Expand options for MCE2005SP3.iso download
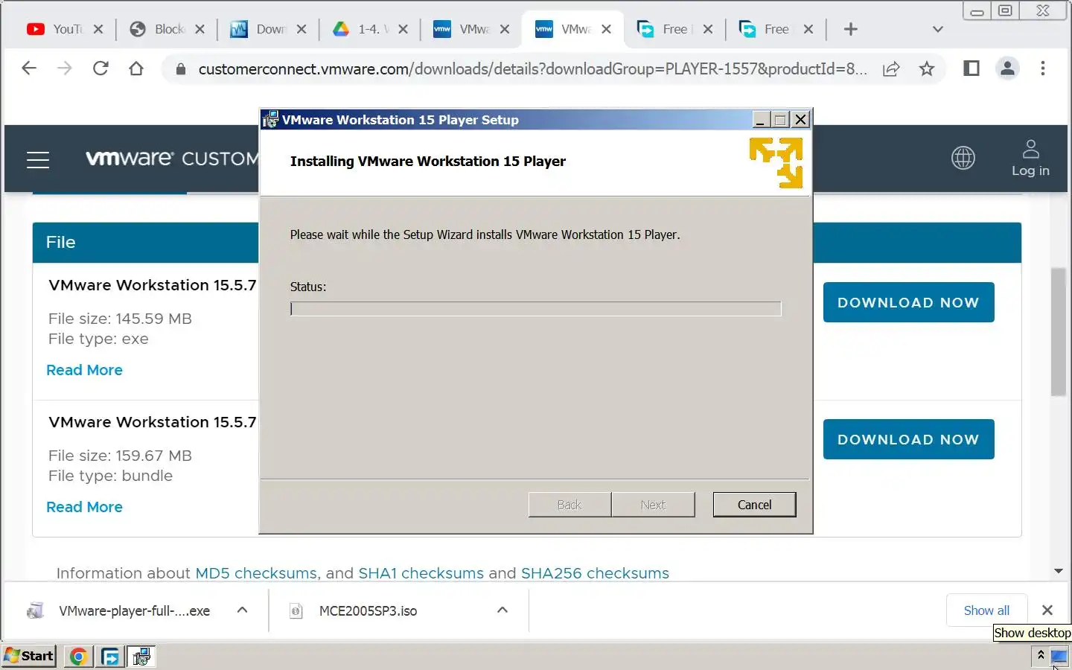The image size is (1072, 670). (x=502, y=610)
